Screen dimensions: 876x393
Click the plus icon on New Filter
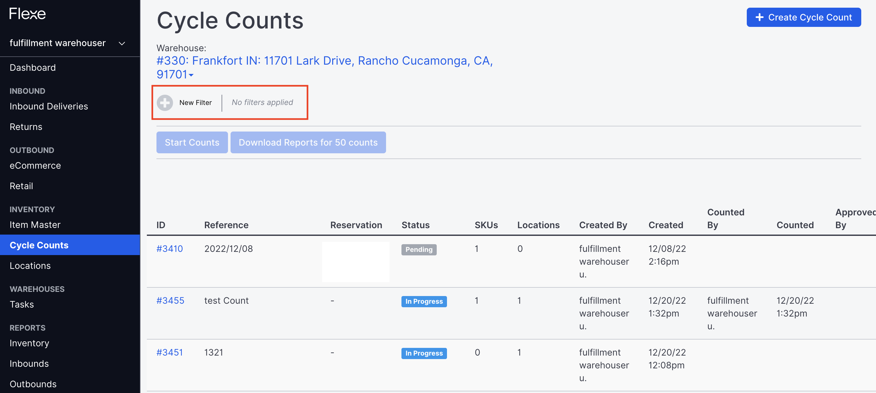(164, 102)
